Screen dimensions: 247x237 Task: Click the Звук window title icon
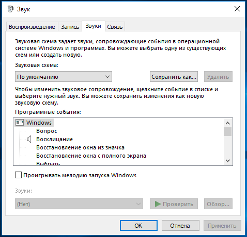(10, 9)
